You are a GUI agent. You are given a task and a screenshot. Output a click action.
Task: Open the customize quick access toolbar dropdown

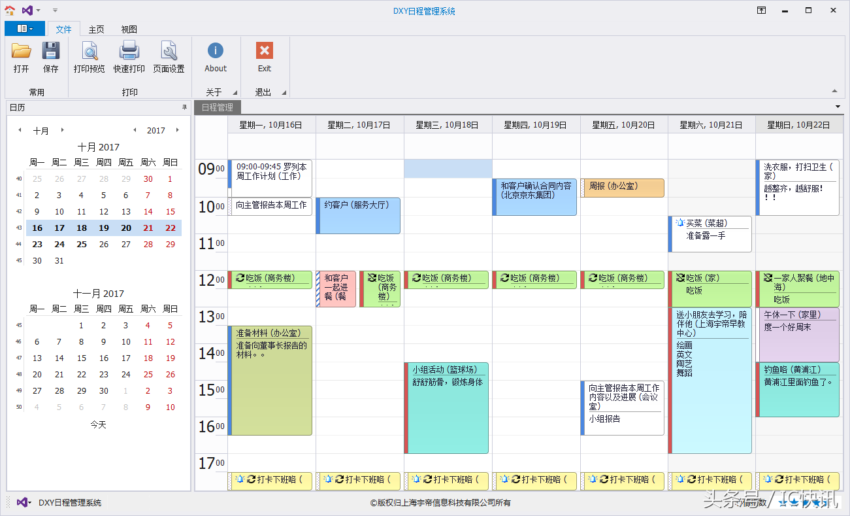(x=55, y=11)
